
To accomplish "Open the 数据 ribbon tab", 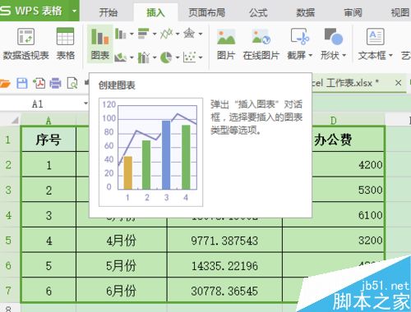I will click(x=305, y=12).
